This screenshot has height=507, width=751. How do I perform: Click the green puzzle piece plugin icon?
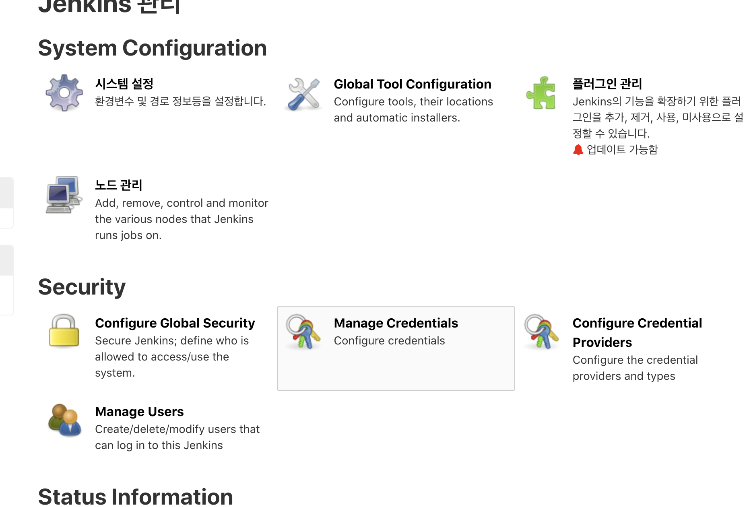(x=541, y=93)
